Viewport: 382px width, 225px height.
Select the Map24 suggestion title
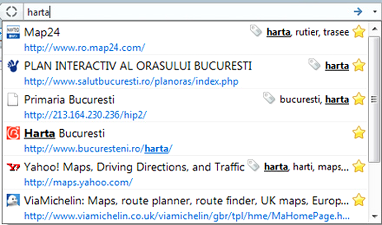point(42,33)
